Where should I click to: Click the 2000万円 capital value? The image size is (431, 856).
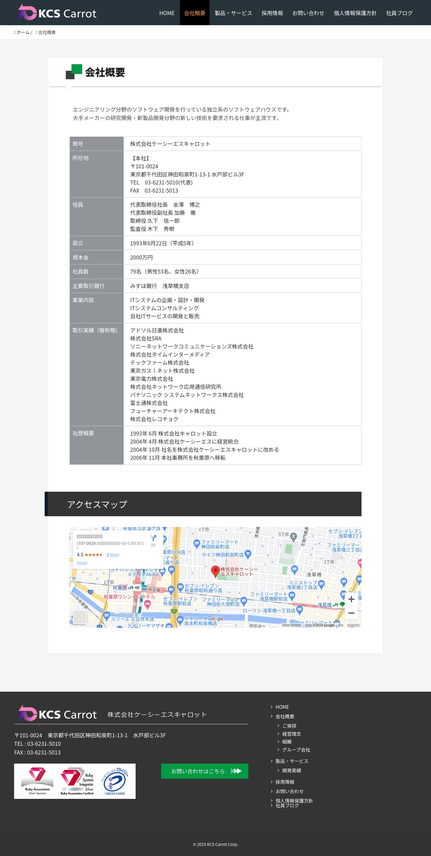pyautogui.click(x=141, y=257)
